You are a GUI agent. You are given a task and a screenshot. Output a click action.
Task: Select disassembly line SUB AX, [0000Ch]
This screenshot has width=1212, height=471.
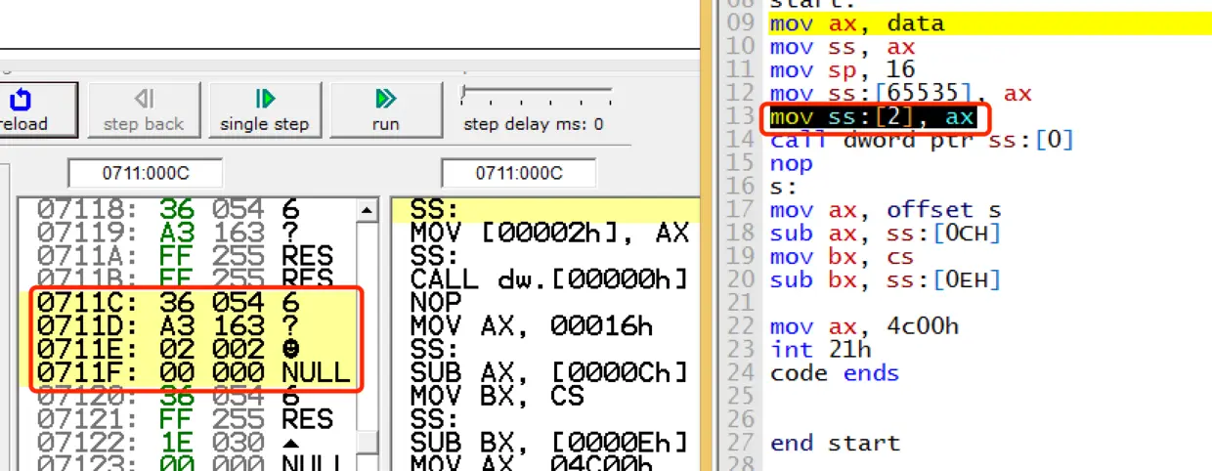[x=550, y=373]
